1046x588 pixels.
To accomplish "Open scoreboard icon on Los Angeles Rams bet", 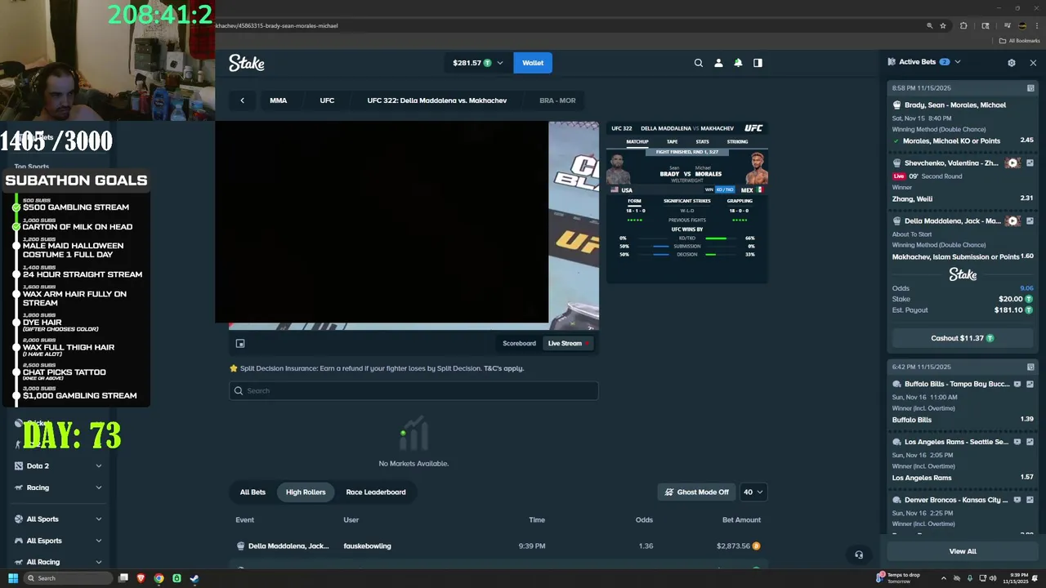I will pyautogui.click(x=1017, y=442).
